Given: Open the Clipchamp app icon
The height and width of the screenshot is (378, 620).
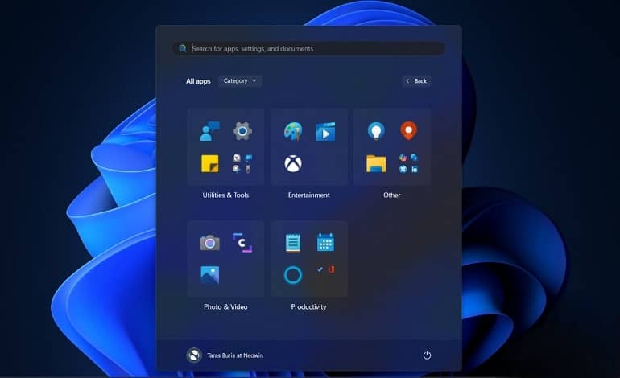Looking at the screenshot, I should tap(242, 243).
